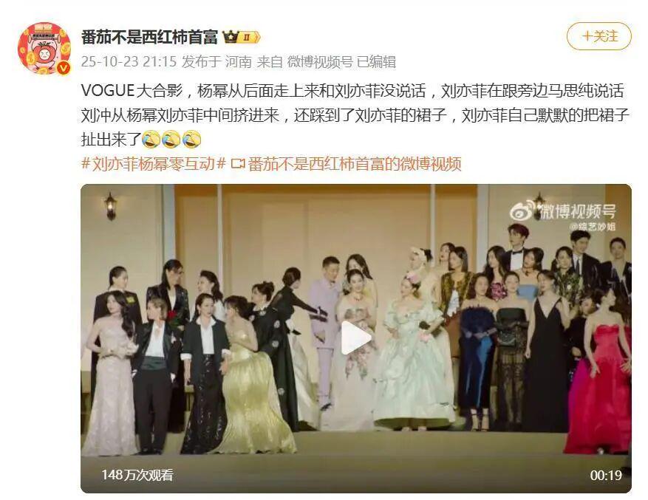Click the +关注 follow button
The image size is (648, 500).
[x=598, y=36]
